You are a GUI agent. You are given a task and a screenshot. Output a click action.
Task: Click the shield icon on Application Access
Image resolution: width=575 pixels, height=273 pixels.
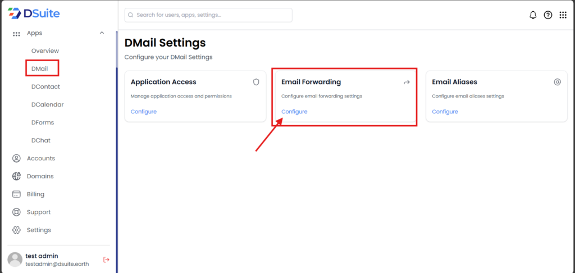click(256, 82)
